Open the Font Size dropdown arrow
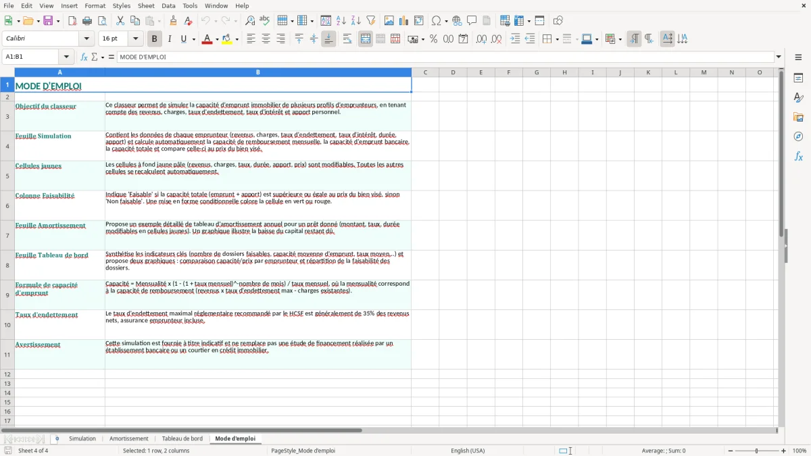The image size is (811, 456). click(135, 39)
